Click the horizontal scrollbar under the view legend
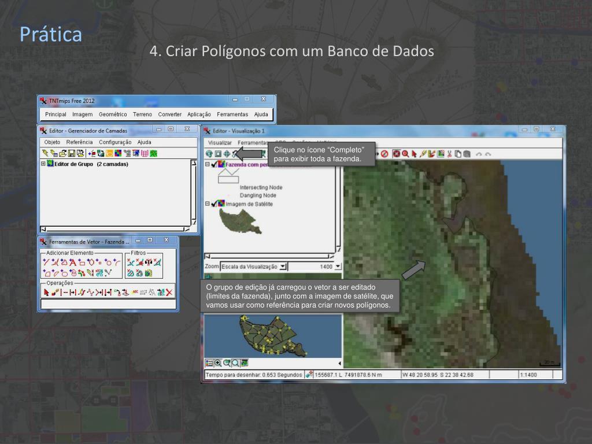This screenshot has height=444, width=592. point(269,256)
